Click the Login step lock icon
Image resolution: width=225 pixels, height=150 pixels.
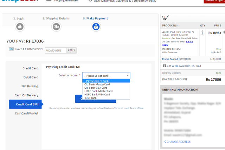(x=20, y=27)
